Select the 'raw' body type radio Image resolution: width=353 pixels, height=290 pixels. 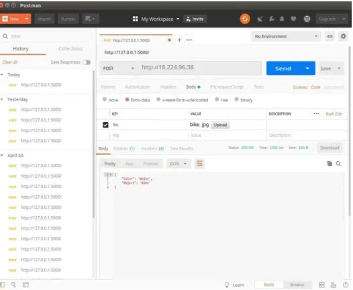pyautogui.click(x=217, y=99)
